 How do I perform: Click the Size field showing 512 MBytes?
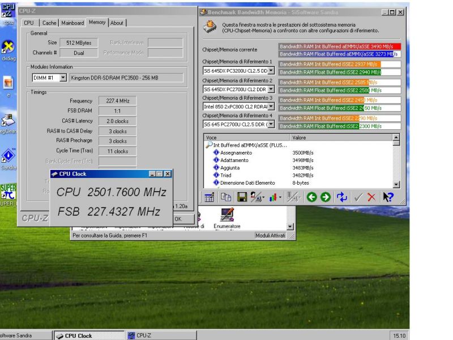[79, 43]
